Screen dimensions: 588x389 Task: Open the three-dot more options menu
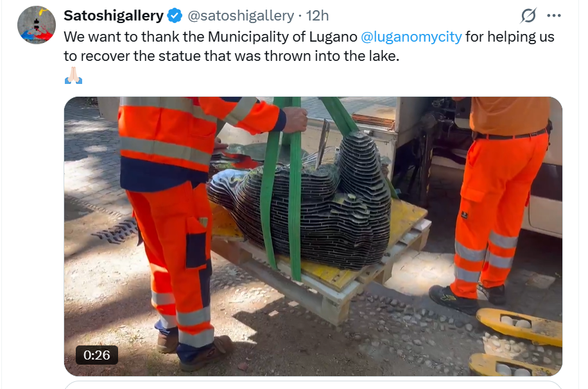(x=554, y=16)
